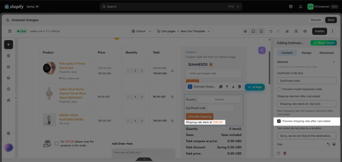
Task: Uncheck Preview shipping rate after calculated
Action: click(279, 121)
